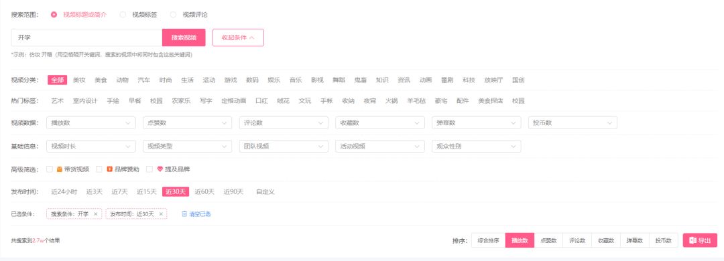This screenshot has width=724, height=261.
Task: Select the 国创 video category
Action: click(x=518, y=80)
